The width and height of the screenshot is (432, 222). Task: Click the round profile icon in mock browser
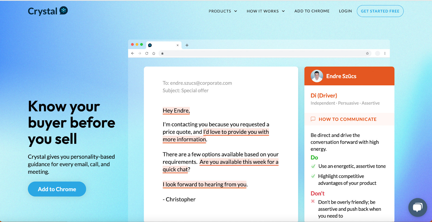tap(377, 53)
